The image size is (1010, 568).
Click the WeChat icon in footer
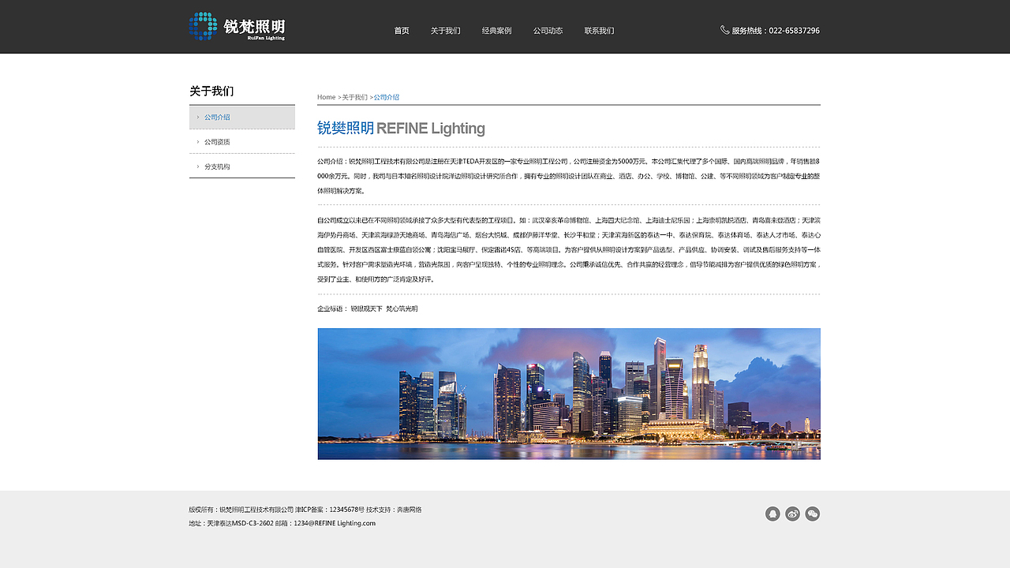click(x=812, y=514)
